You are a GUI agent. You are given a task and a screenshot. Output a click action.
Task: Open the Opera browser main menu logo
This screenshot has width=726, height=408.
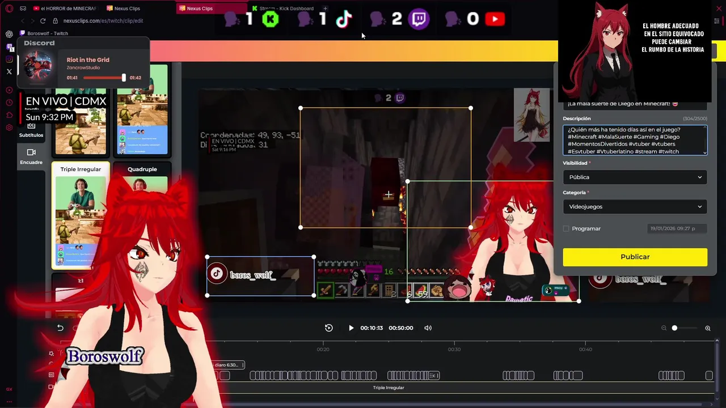(9, 8)
